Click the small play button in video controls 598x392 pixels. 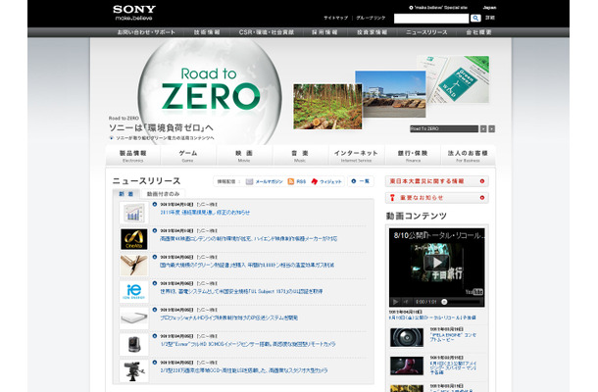395,302
